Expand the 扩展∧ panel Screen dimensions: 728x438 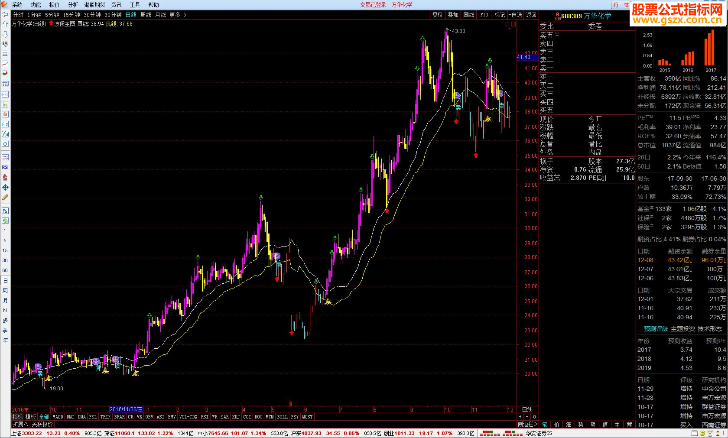tap(20, 424)
